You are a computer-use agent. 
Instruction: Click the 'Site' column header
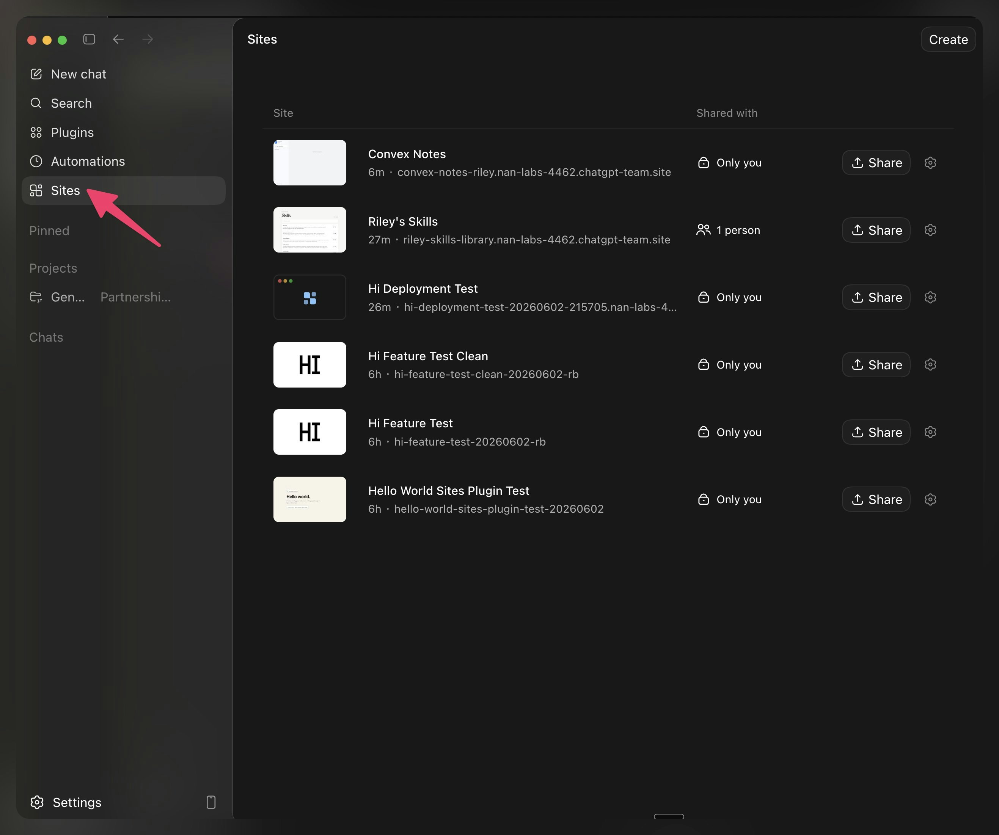tap(283, 113)
